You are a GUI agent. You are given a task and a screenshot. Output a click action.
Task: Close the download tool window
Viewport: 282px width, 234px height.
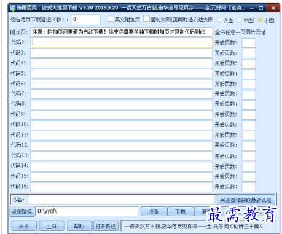[x=273, y=8]
